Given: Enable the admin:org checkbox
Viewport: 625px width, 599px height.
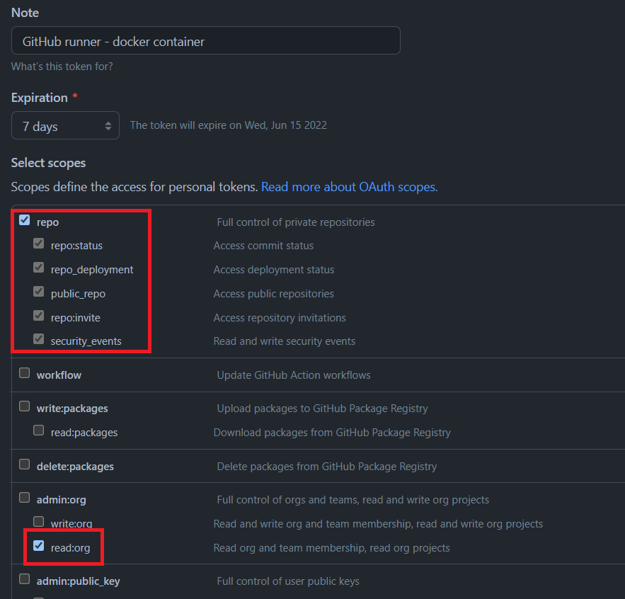Looking at the screenshot, I should [x=24, y=498].
